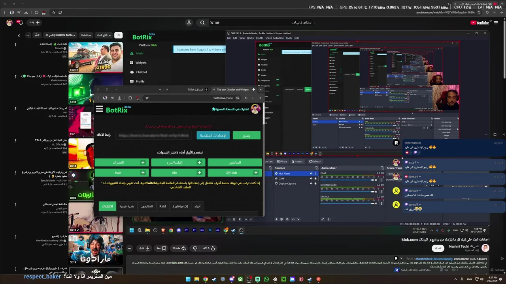Mute the Desktop Audio speaker icon
This screenshot has width=506, height=284.
376,192
